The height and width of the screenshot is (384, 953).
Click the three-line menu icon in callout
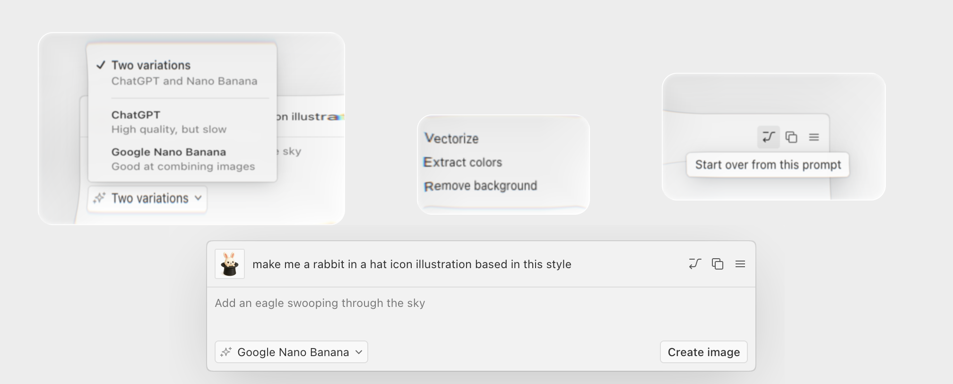tap(814, 137)
